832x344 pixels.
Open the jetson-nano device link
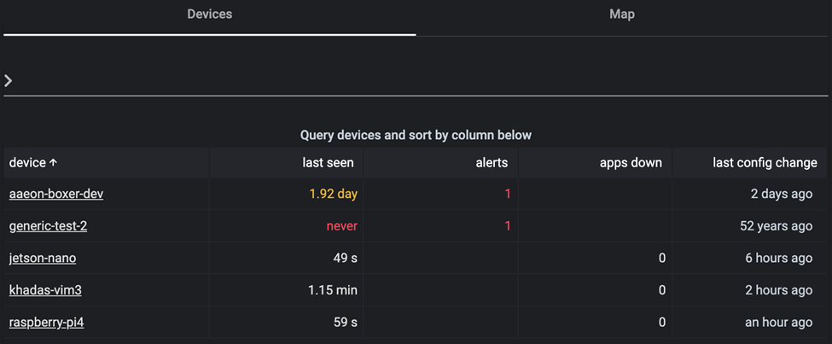[43, 259]
